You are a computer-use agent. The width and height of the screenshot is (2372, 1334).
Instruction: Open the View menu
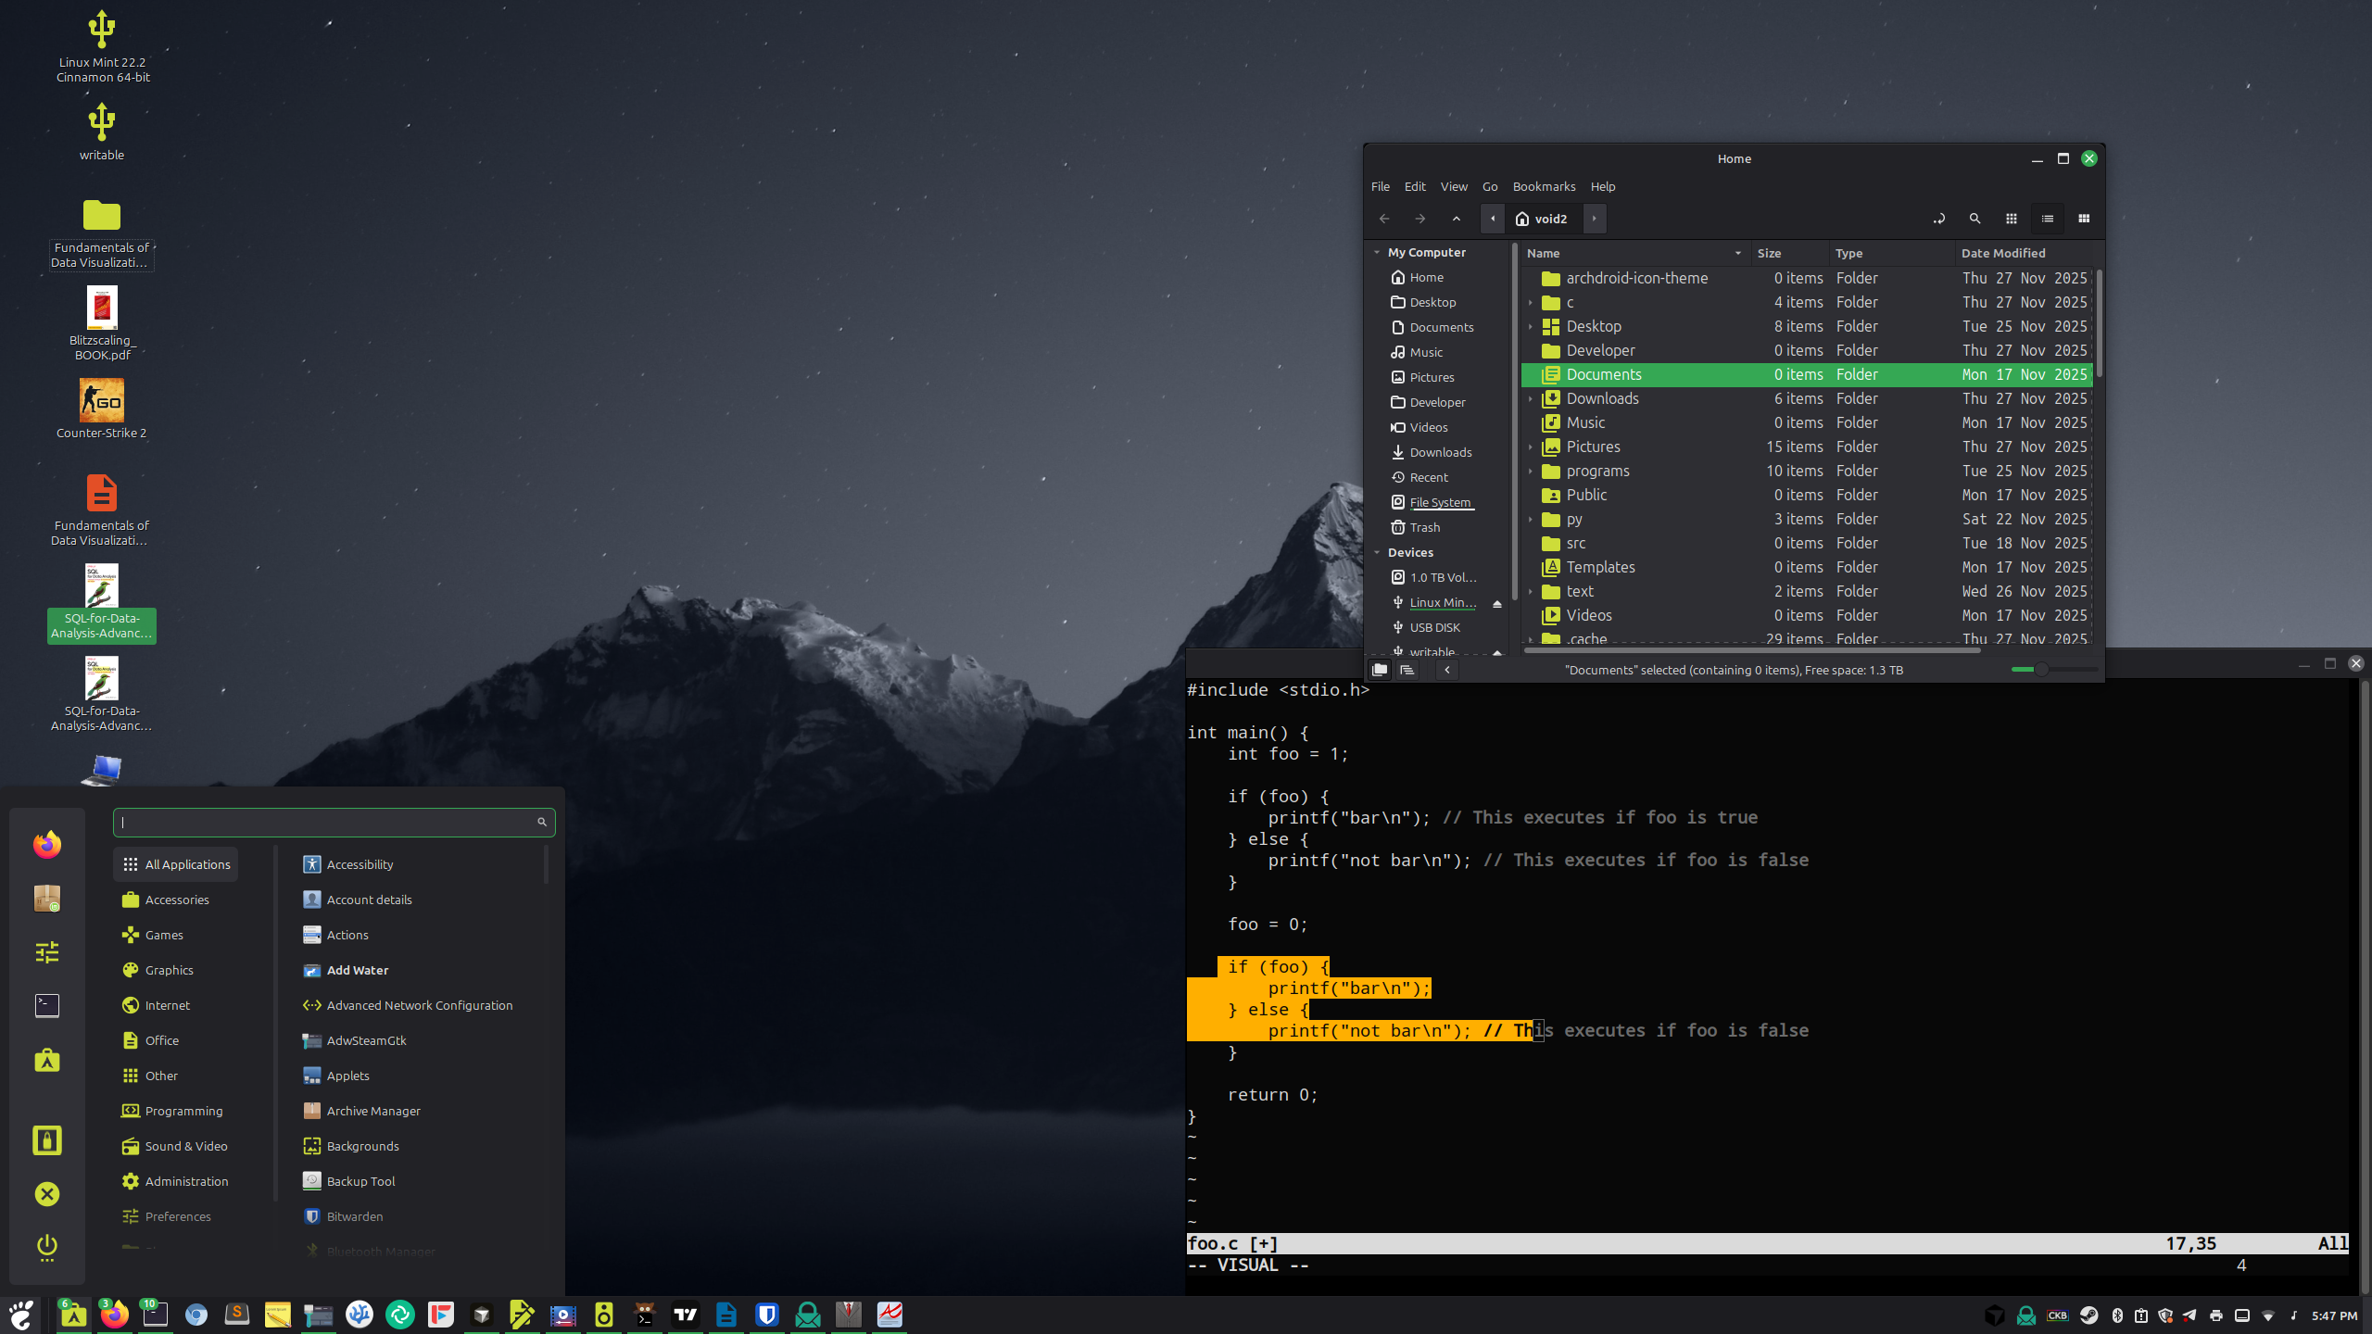pyautogui.click(x=1453, y=186)
